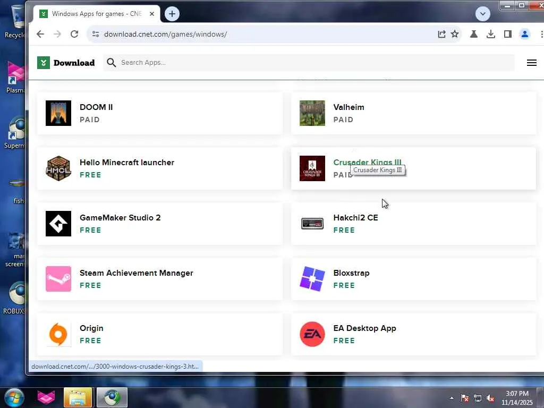Image resolution: width=544 pixels, height=408 pixels.
Task: Click the address bar URL
Action: click(166, 34)
